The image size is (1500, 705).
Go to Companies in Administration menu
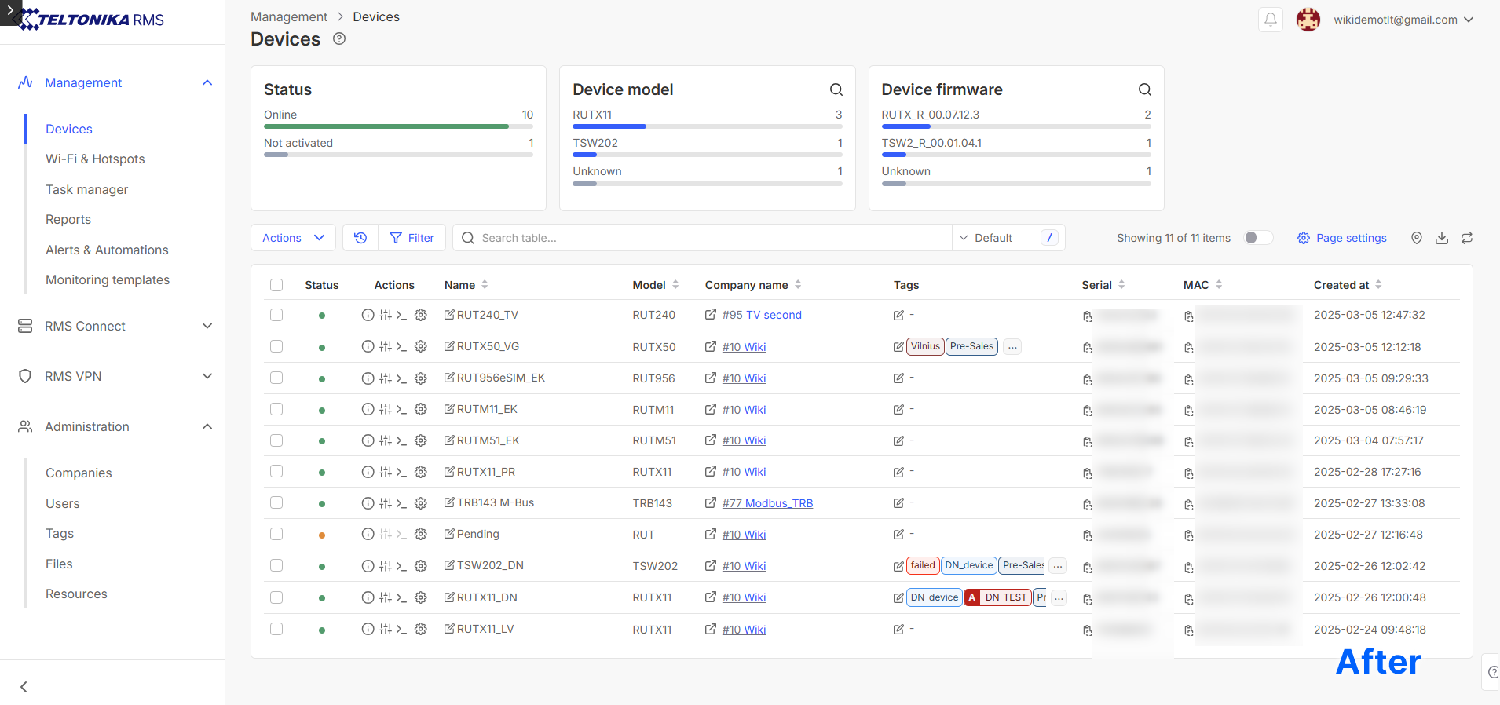coord(79,473)
